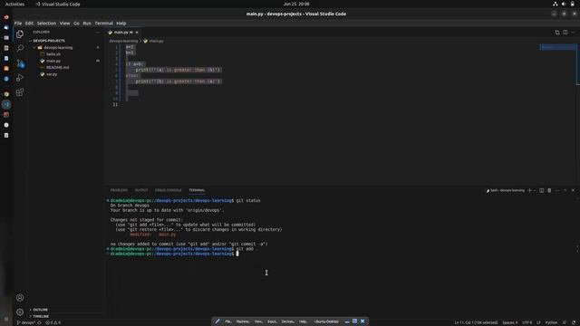Screen dimensions: 580x326
Task: Open Activities overview in top bar
Action: (14, 4)
